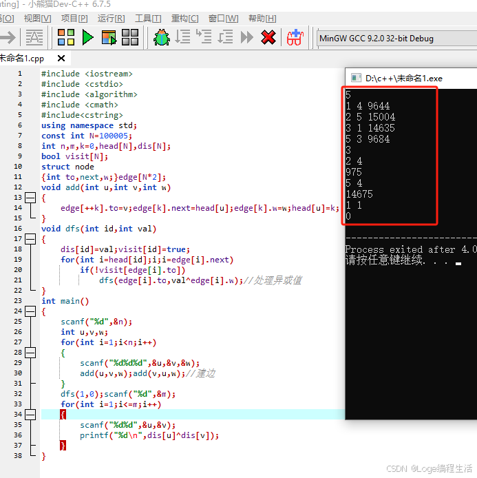
Task: Collapse the dfs function block at line 17
Action: click(x=30, y=239)
